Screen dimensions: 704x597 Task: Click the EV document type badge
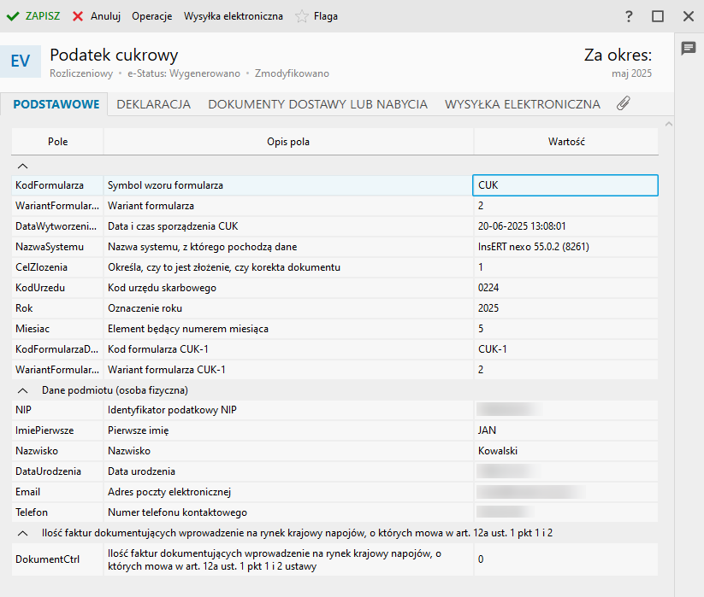(x=21, y=61)
